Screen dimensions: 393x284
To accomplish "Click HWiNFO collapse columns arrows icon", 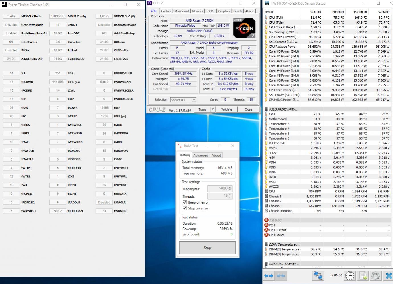I will tap(281, 275).
